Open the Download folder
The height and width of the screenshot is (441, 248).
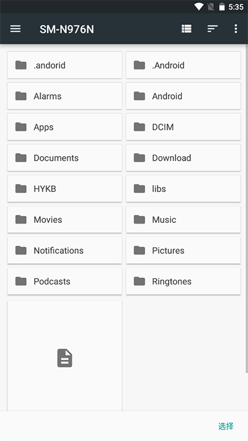coord(184,158)
